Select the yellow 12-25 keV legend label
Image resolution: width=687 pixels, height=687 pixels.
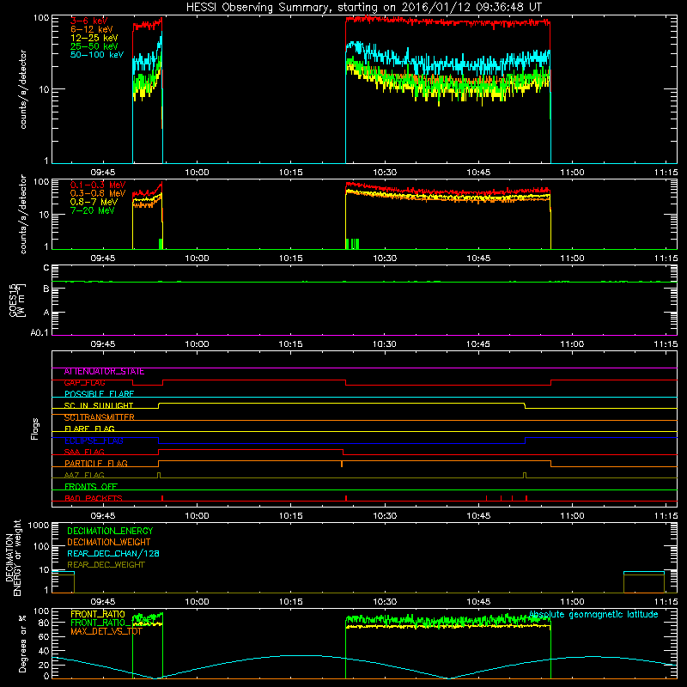click(x=94, y=38)
